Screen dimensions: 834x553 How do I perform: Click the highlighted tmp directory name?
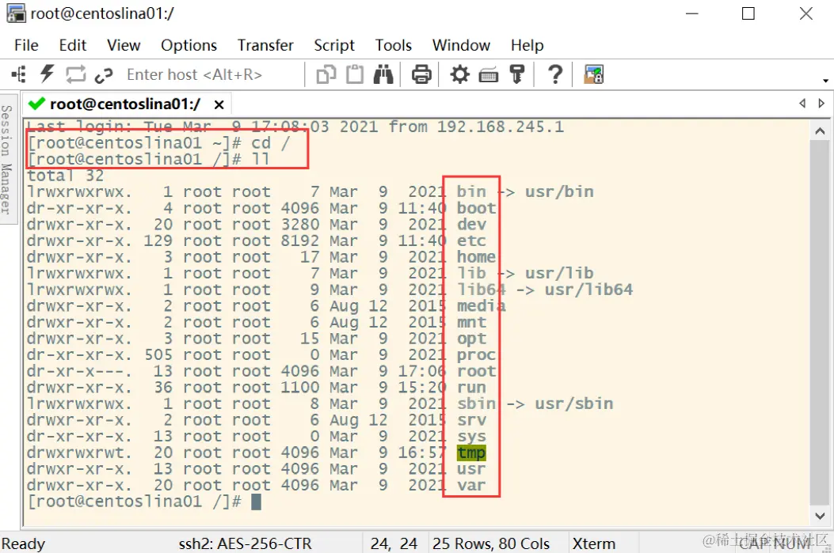point(471,453)
